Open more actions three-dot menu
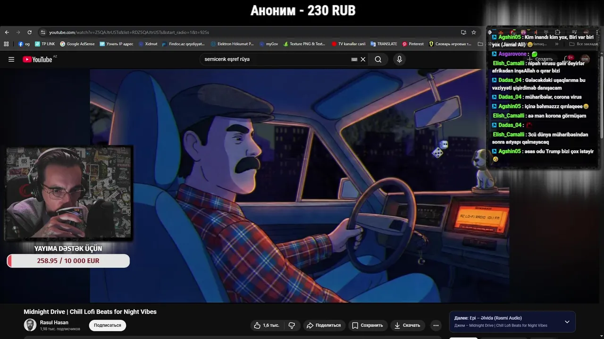The height and width of the screenshot is (339, 604). [x=436, y=325]
